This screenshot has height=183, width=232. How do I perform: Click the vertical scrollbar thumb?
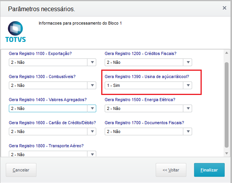click(x=227, y=104)
